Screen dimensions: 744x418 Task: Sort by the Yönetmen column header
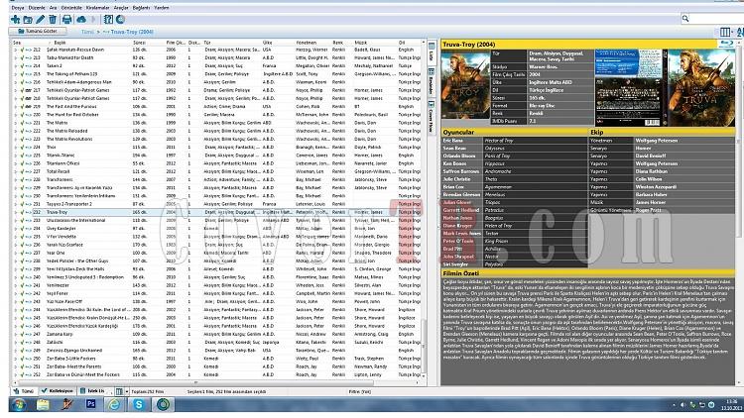pos(307,43)
